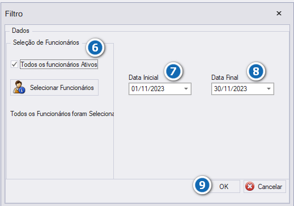The image size is (294, 206).
Task: Click the blue number 7 badge
Action: click(173, 71)
